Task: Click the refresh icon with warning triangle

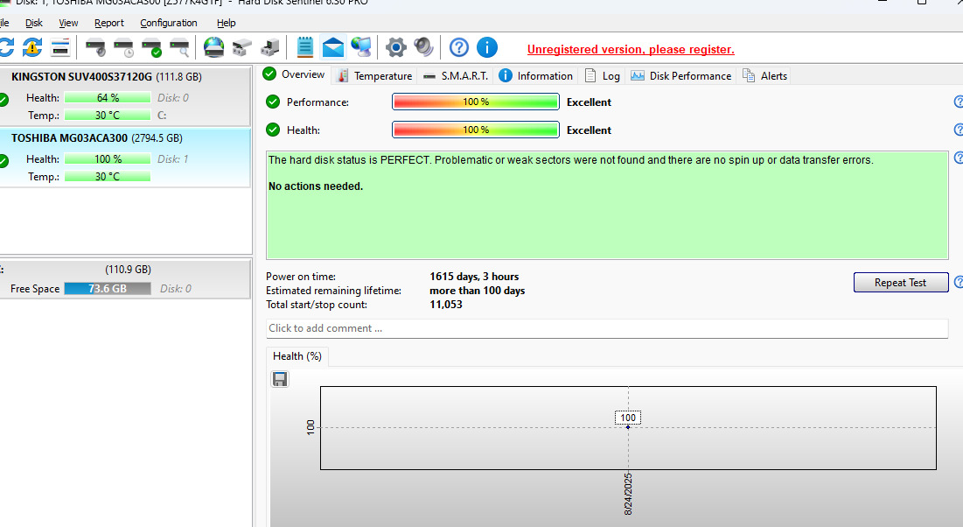Action: pyautogui.click(x=32, y=47)
